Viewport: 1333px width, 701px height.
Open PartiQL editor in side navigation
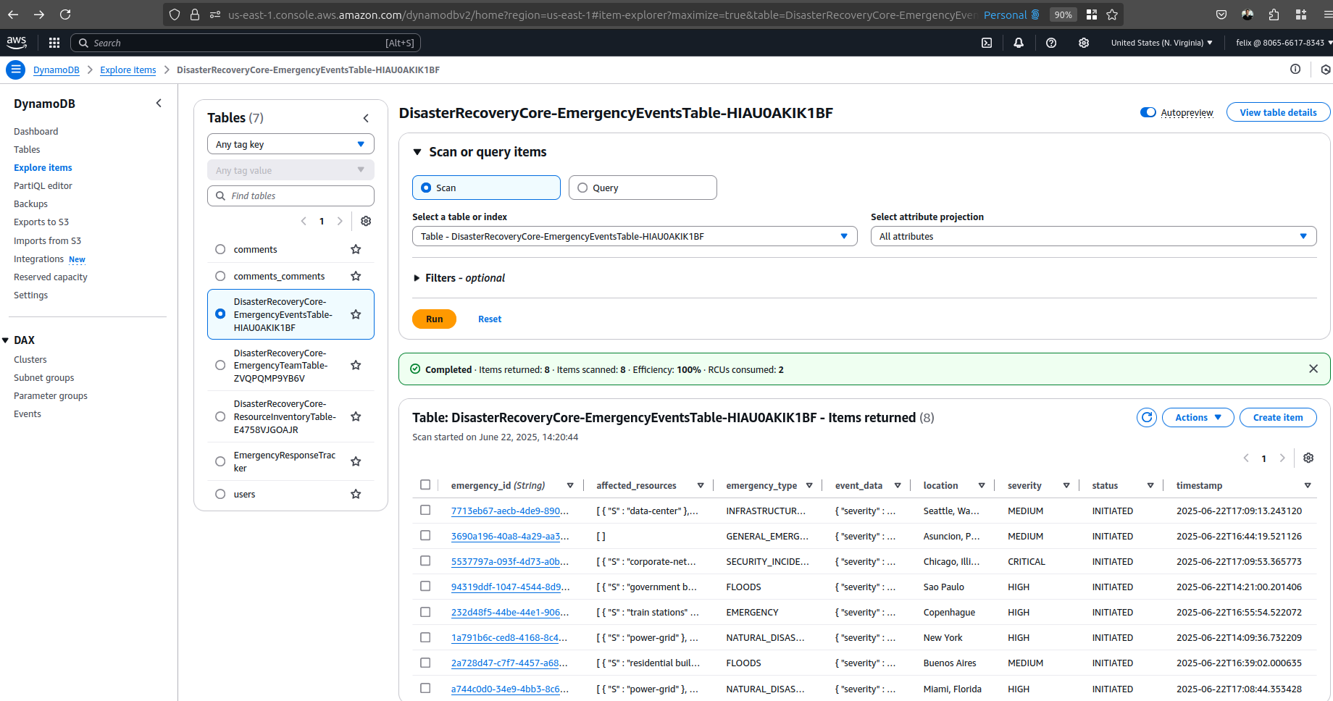[43, 185]
